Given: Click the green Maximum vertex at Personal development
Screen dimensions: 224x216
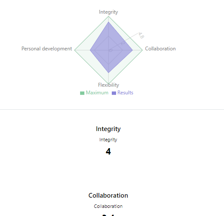Looking at the screenshot, I should click(75, 50).
